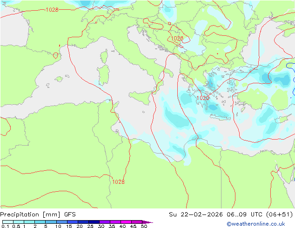The height and width of the screenshot is (228, 295).
Task: Click the legend label '50'
Action: pyautogui.click(x=144, y=226)
